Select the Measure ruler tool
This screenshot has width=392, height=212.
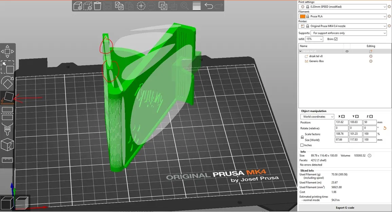coord(7,160)
